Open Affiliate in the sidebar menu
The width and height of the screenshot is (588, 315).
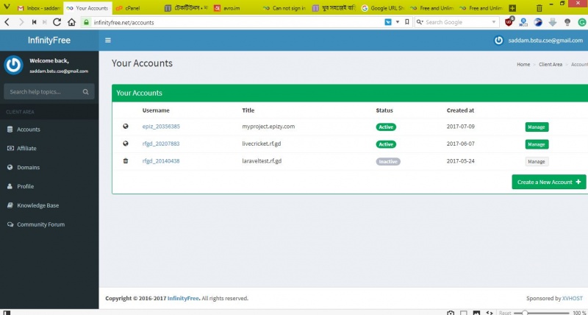tap(49, 149)
